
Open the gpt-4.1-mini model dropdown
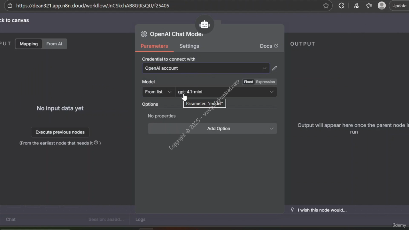[226, 92]
